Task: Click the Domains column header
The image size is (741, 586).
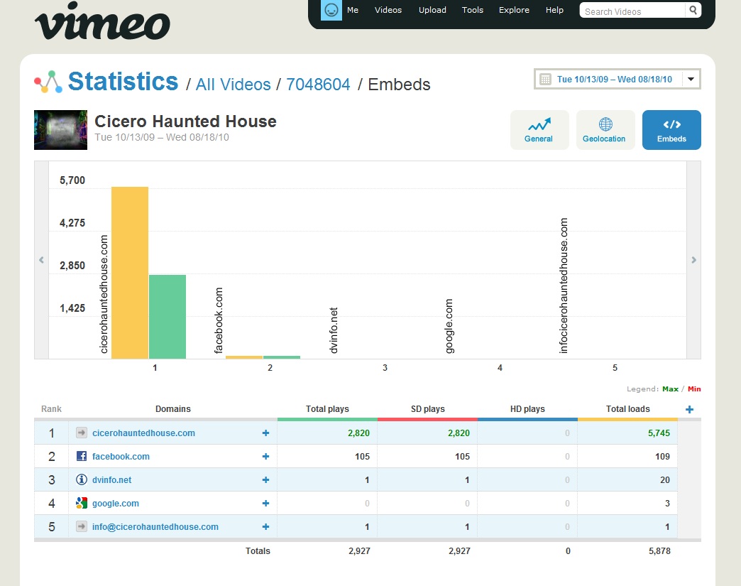Action: [x=173, y=408]
